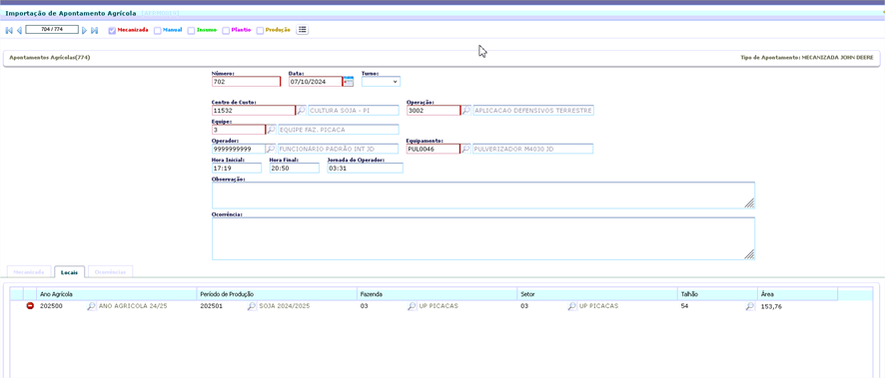Open the list view icon in toolbar
The width and height of the screenshot is (885, 378).
click(x=303, y=30)
